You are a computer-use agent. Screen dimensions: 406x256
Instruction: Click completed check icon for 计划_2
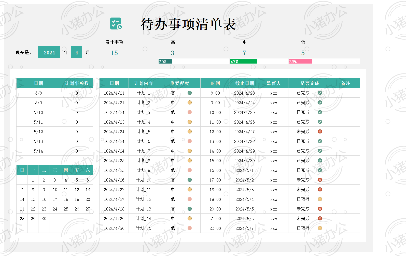pyautogui.click(x=320, y=102)
